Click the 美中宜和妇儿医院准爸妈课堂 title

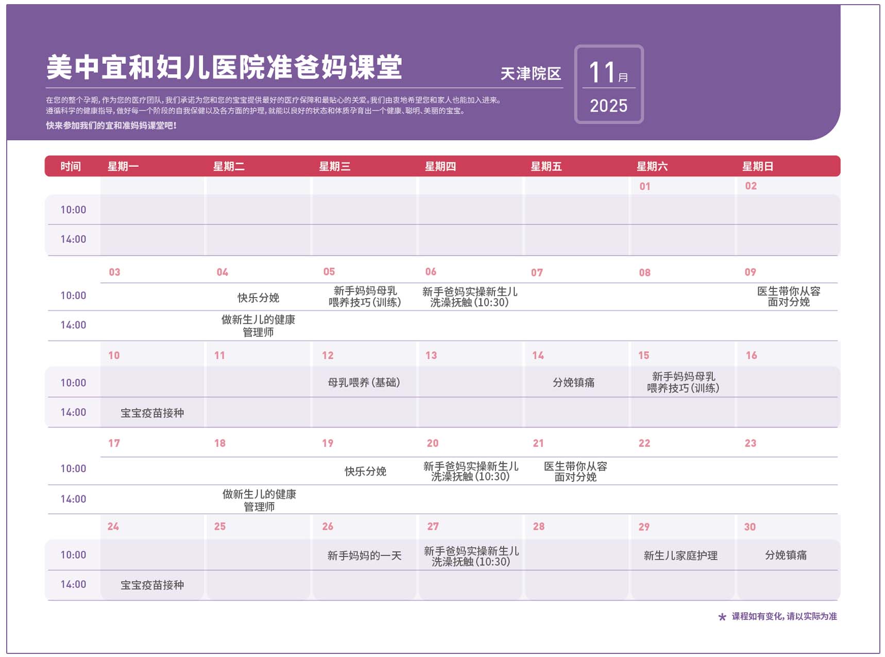pyautogui.click(x=224, y=67)
